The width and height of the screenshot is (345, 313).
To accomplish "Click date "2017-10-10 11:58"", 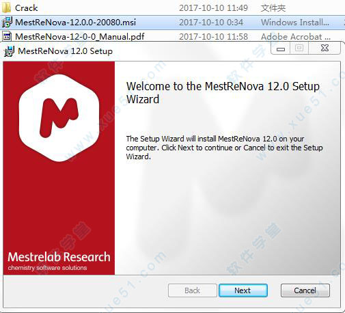I will [x=213, y=36].
